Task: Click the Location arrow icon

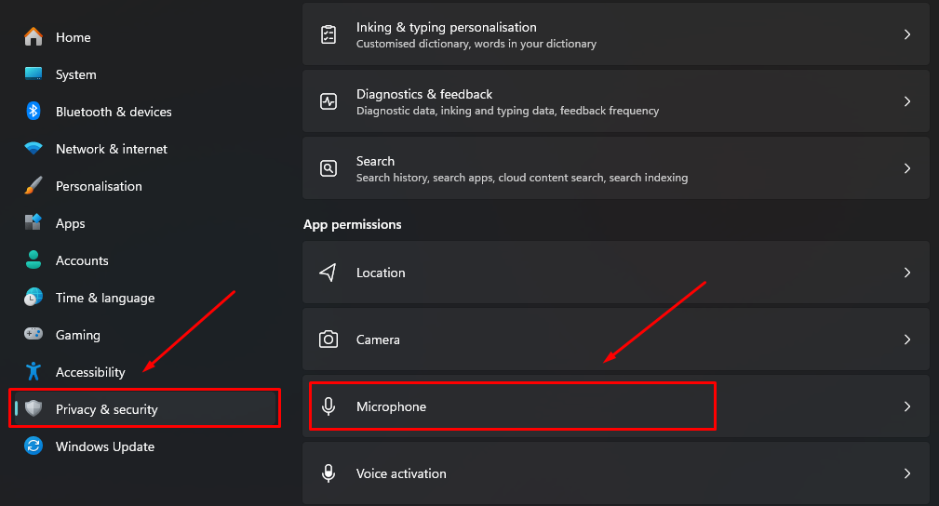Action: [329, 273]
